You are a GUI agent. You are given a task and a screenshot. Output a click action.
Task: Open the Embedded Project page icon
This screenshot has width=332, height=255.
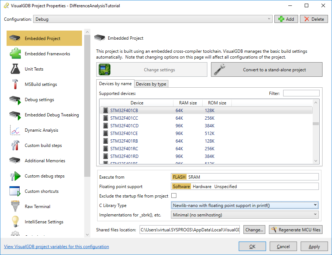pyautogui.click(x=15, y=38)
